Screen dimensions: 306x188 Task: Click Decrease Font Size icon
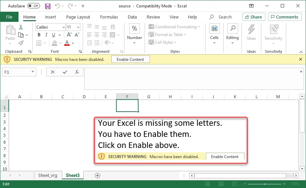pos(77,35)
